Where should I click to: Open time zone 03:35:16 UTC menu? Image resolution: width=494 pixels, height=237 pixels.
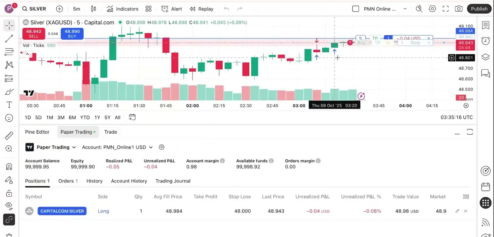457,117
